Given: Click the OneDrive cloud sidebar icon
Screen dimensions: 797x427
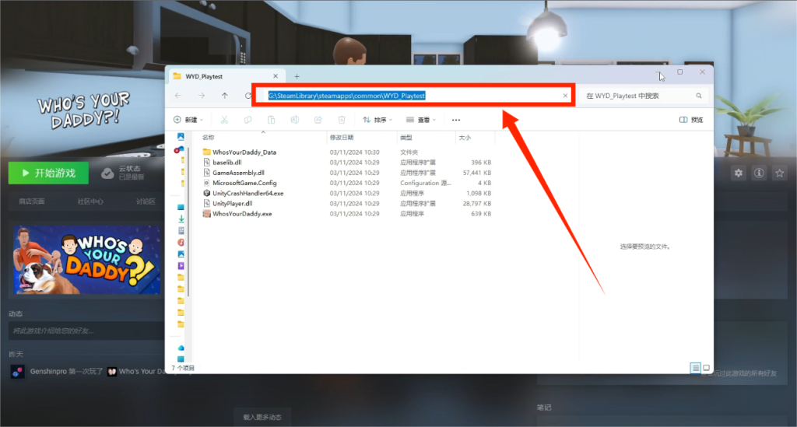Looking at the screenshot, I should click(179, 149).
